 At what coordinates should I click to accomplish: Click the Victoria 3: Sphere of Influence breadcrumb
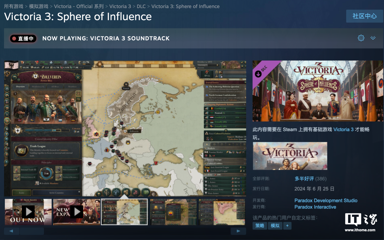coord(185,6)
